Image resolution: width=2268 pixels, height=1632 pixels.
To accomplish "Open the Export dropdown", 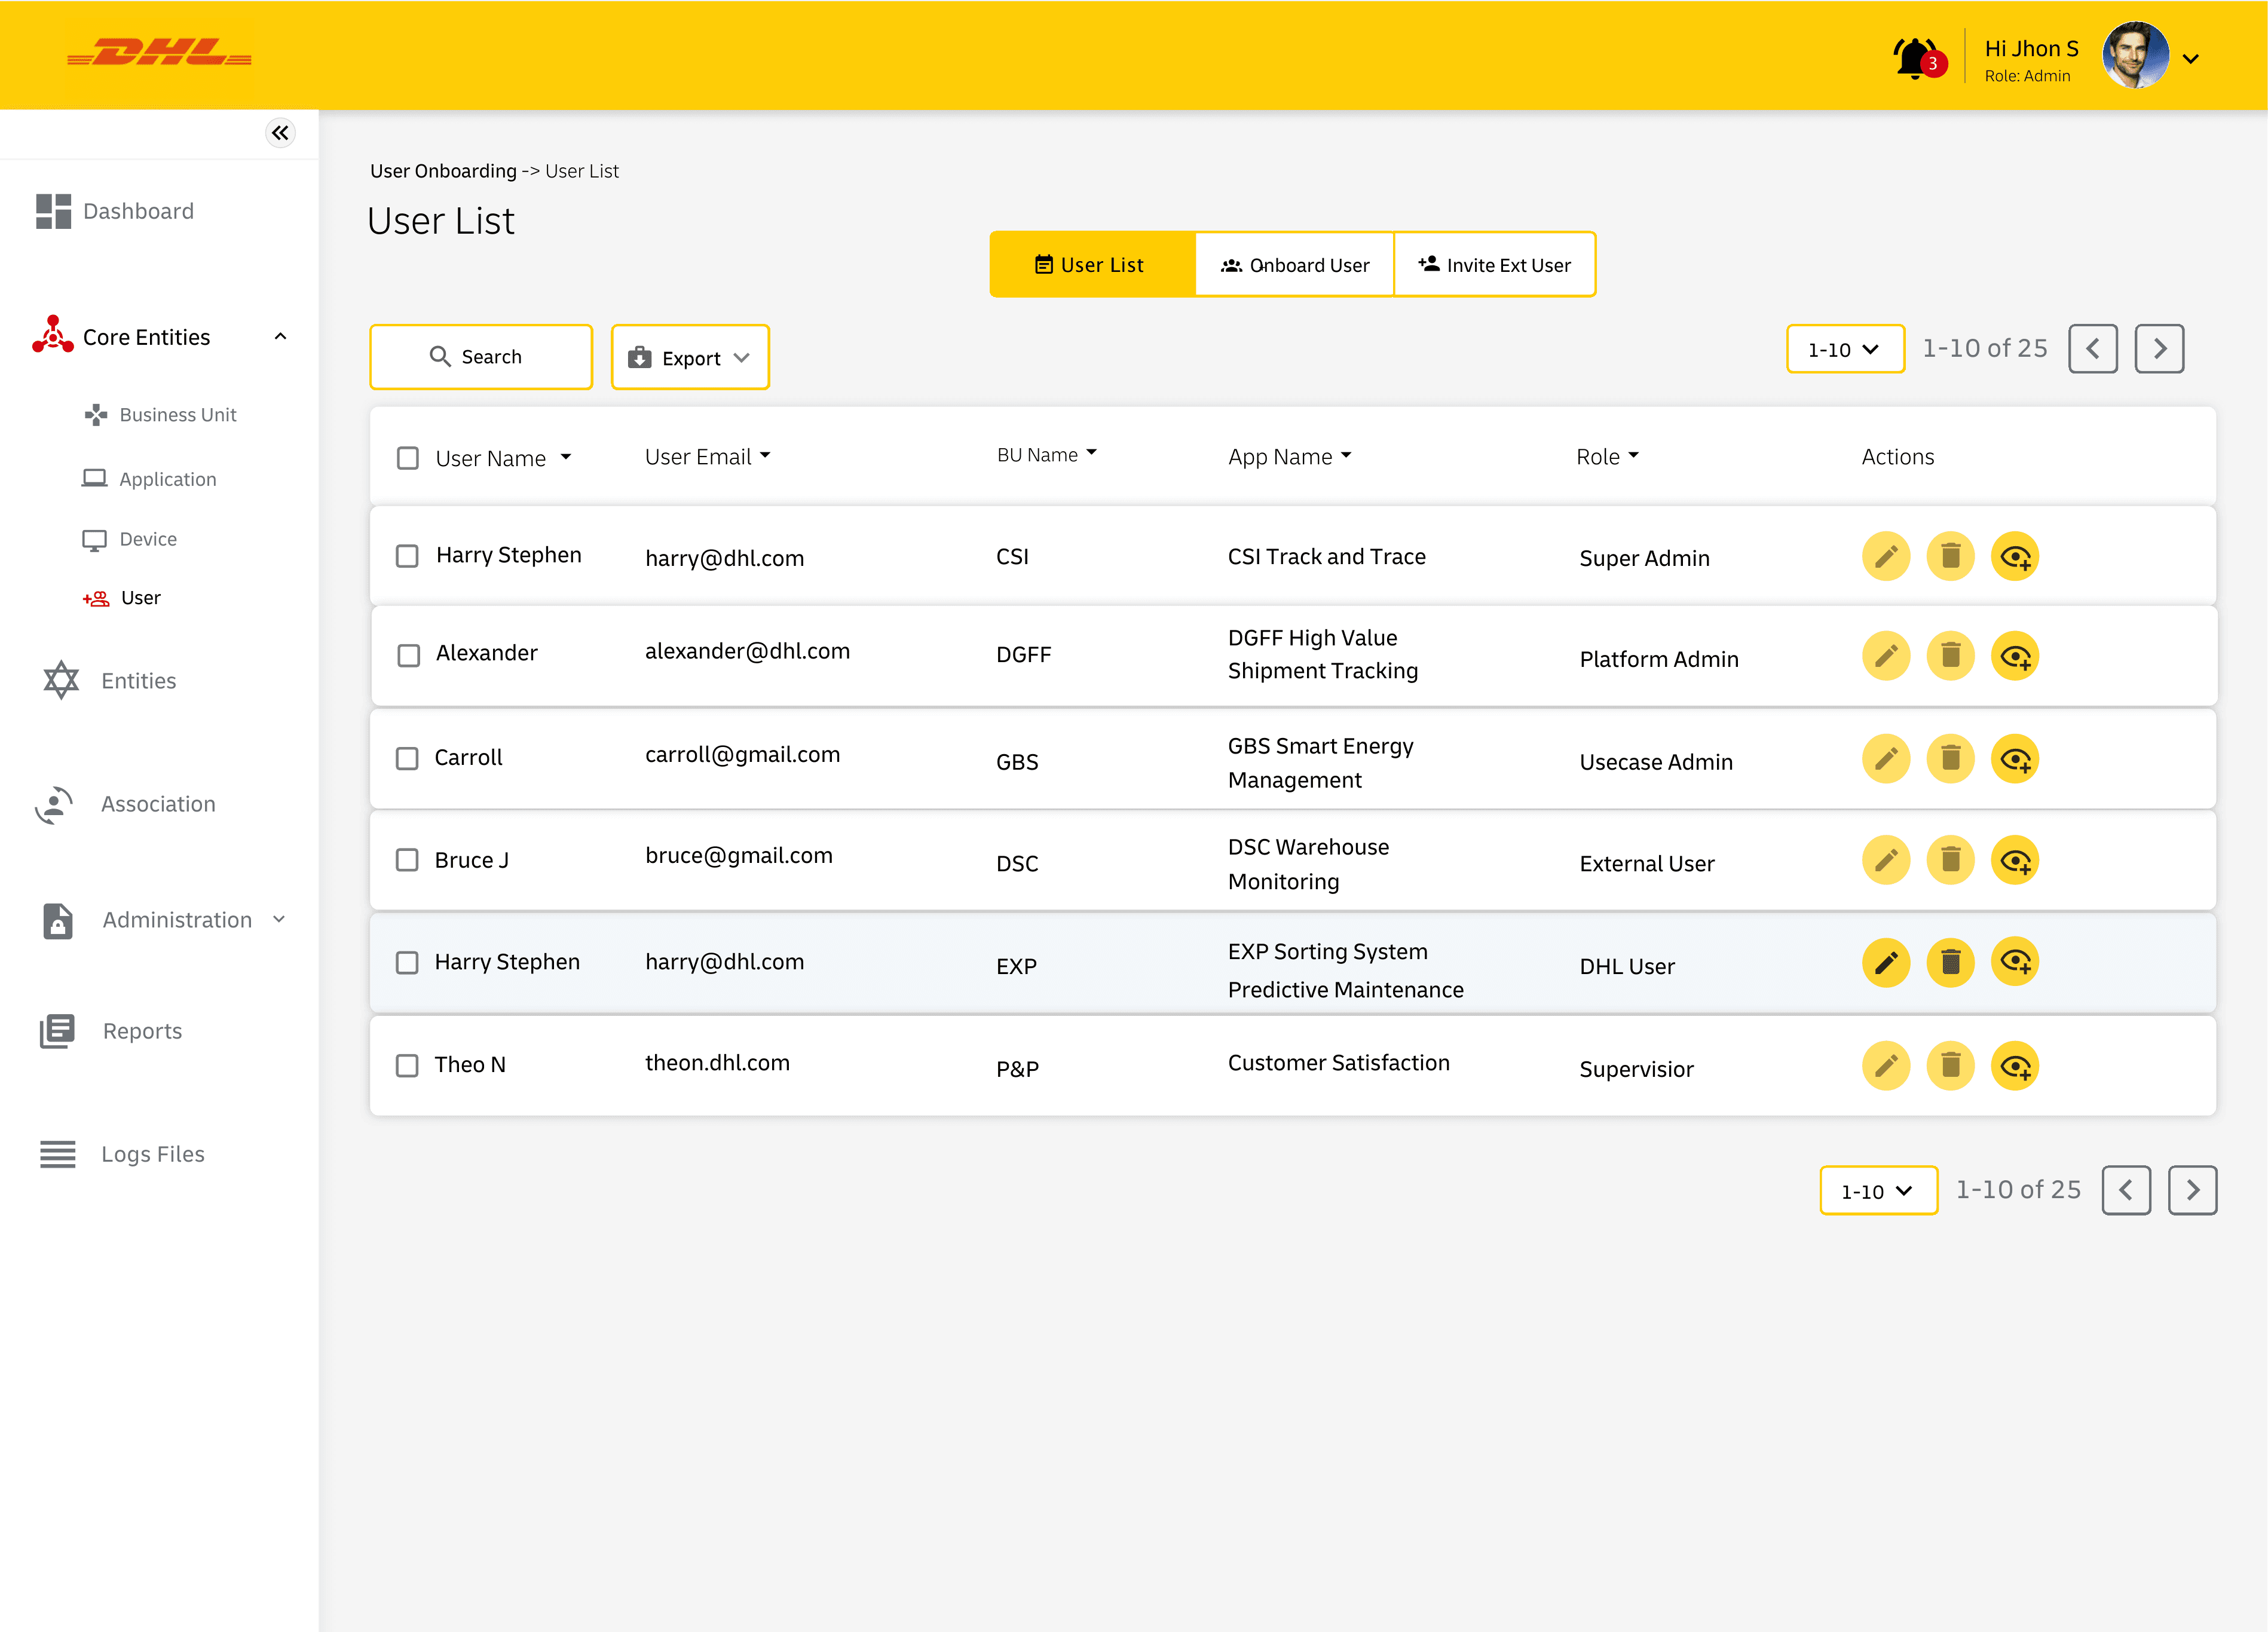I will (x=690, y=357).
